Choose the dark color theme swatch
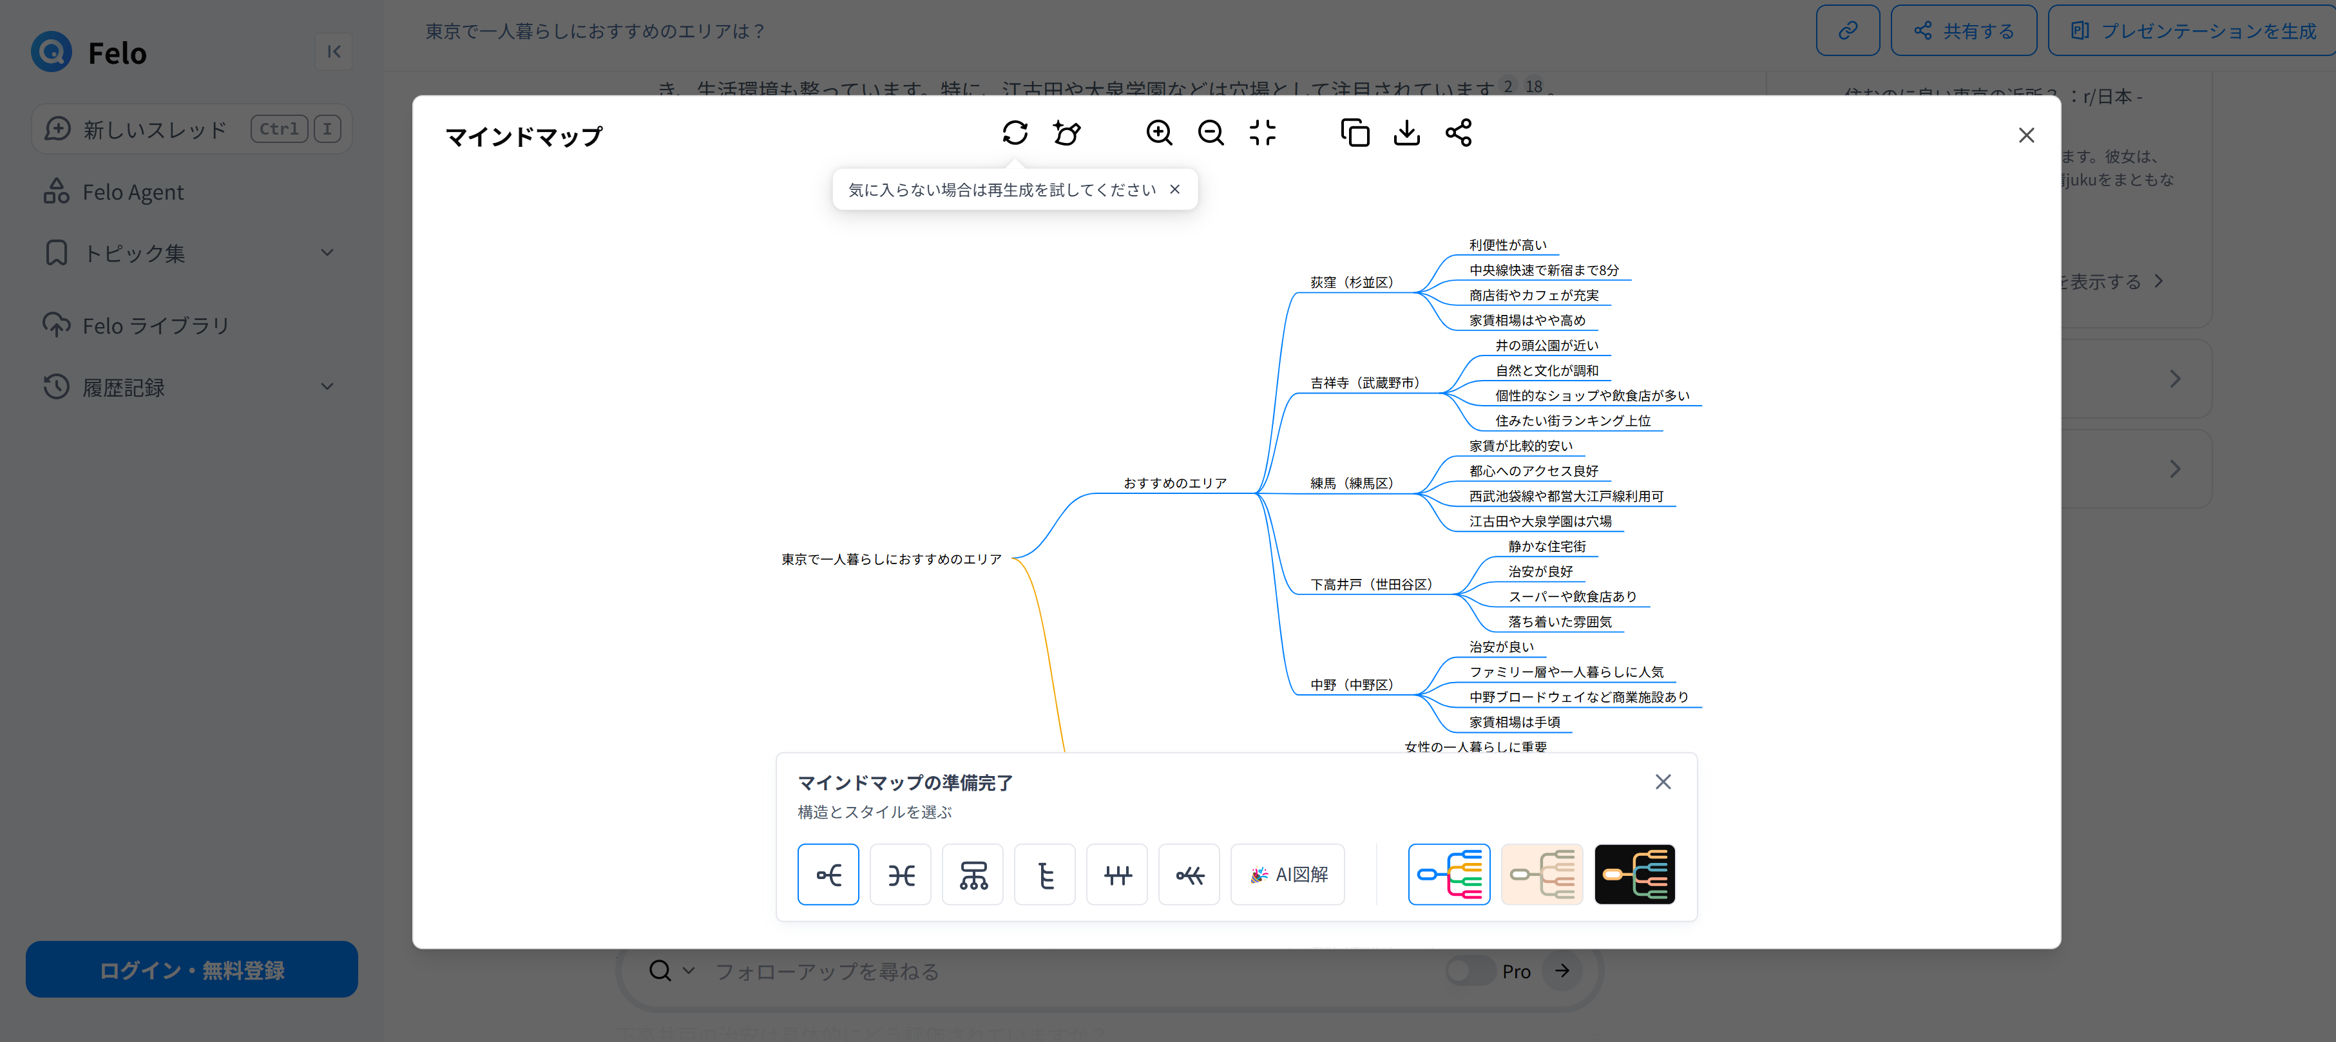The image size is (2336, 1042). [1634, 874]
